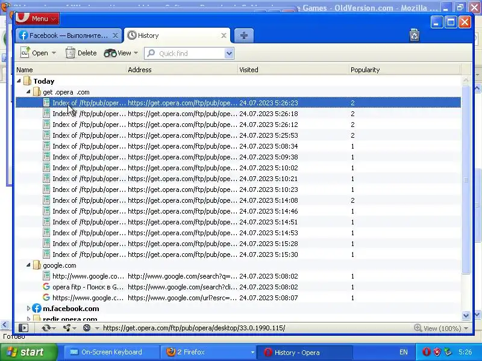
Task: Select the entry visited 24.07.2023 5:15:28
Action: click(x=238, y=244)
